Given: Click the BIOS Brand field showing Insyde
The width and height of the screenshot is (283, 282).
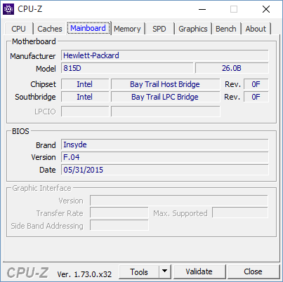Looking at the screenshot, I should tap(165, 145).
